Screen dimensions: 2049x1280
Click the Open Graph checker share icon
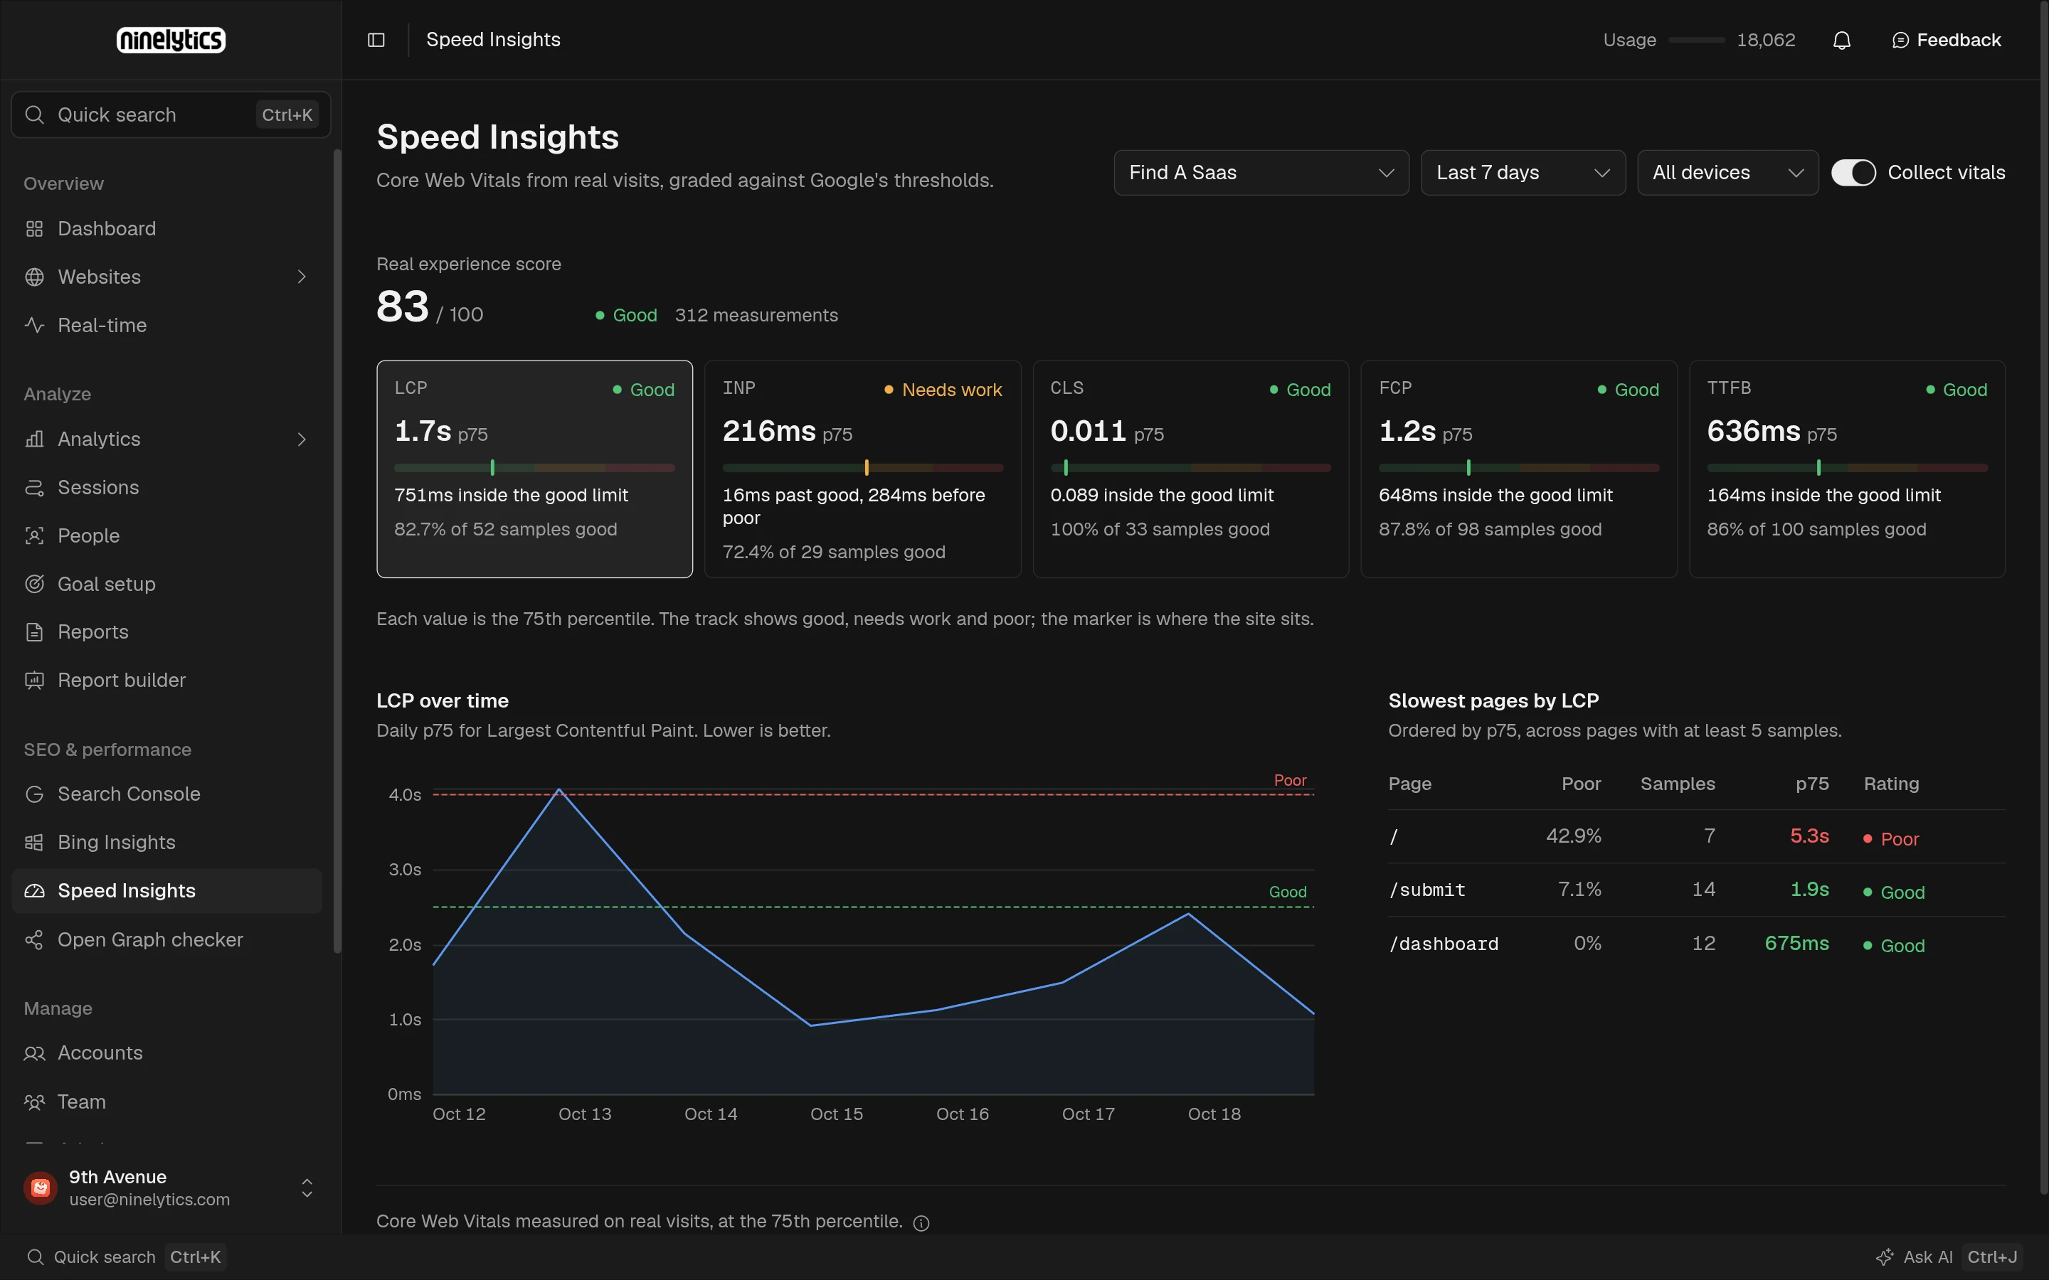pyautogui.click(x=34, y=939)
